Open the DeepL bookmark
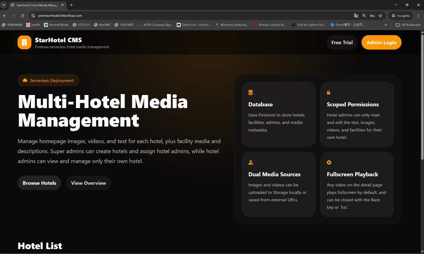The image size is (424, 254). pos(347,25)
